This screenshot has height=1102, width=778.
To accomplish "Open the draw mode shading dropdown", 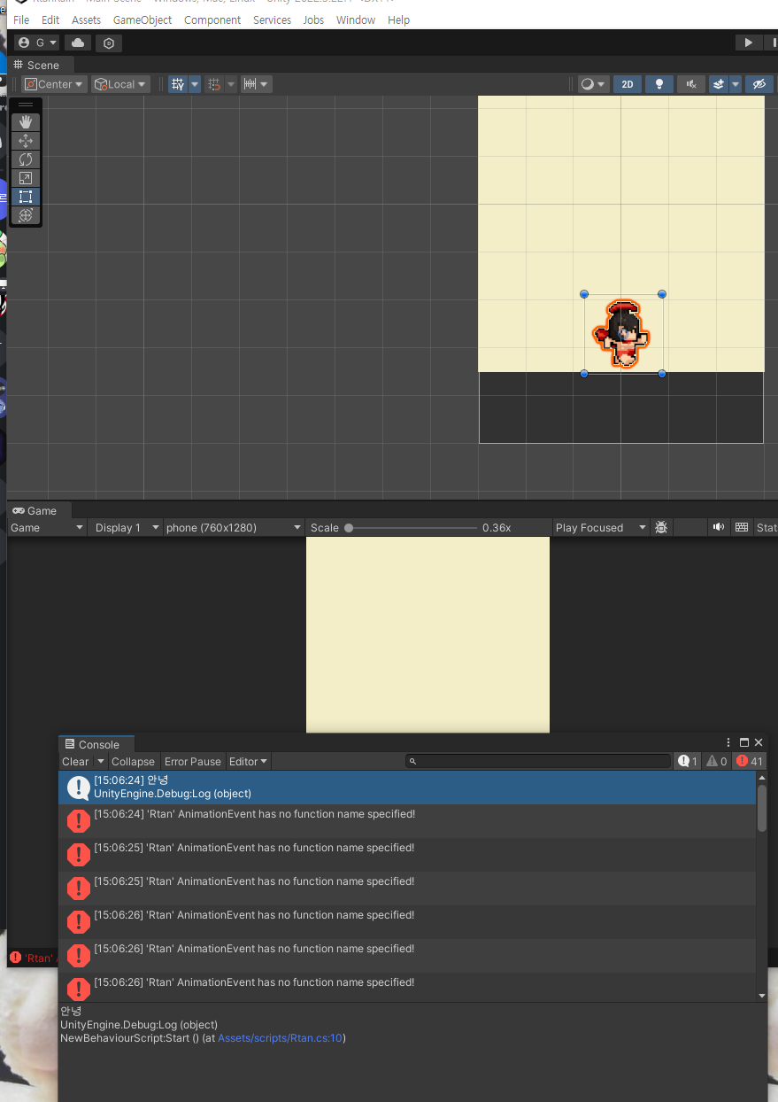I will tap(593, 84).
